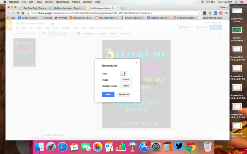Open the Chrome hamburger menu
Viewport: 247px width, 154px height.
226,13
